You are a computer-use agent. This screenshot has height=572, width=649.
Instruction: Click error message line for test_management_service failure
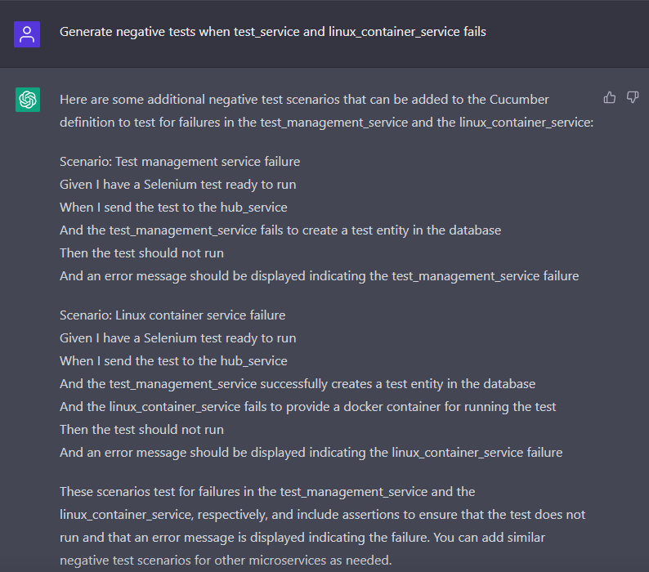click(319, 275)
